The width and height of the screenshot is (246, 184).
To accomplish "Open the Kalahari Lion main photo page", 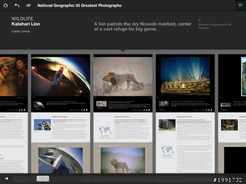I will 123,77.
